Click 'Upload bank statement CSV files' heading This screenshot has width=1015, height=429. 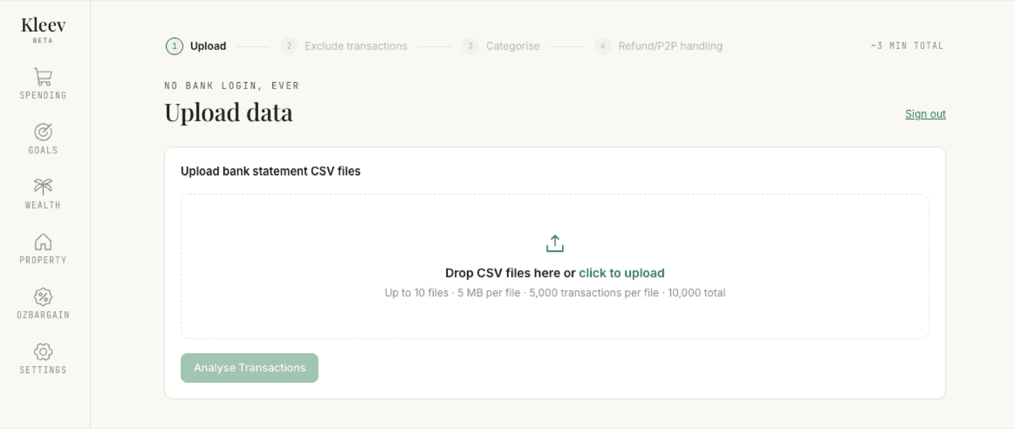pyautogui.click(x=270, y=171)
